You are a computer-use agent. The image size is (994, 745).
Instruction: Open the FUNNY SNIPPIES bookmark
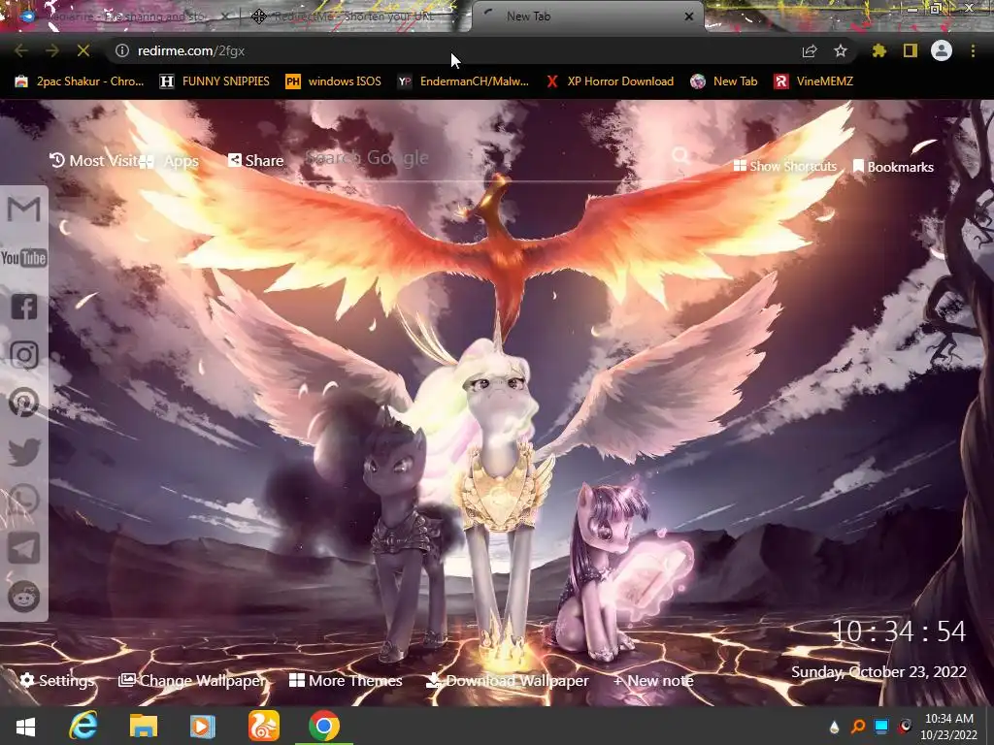click(215, 81)
